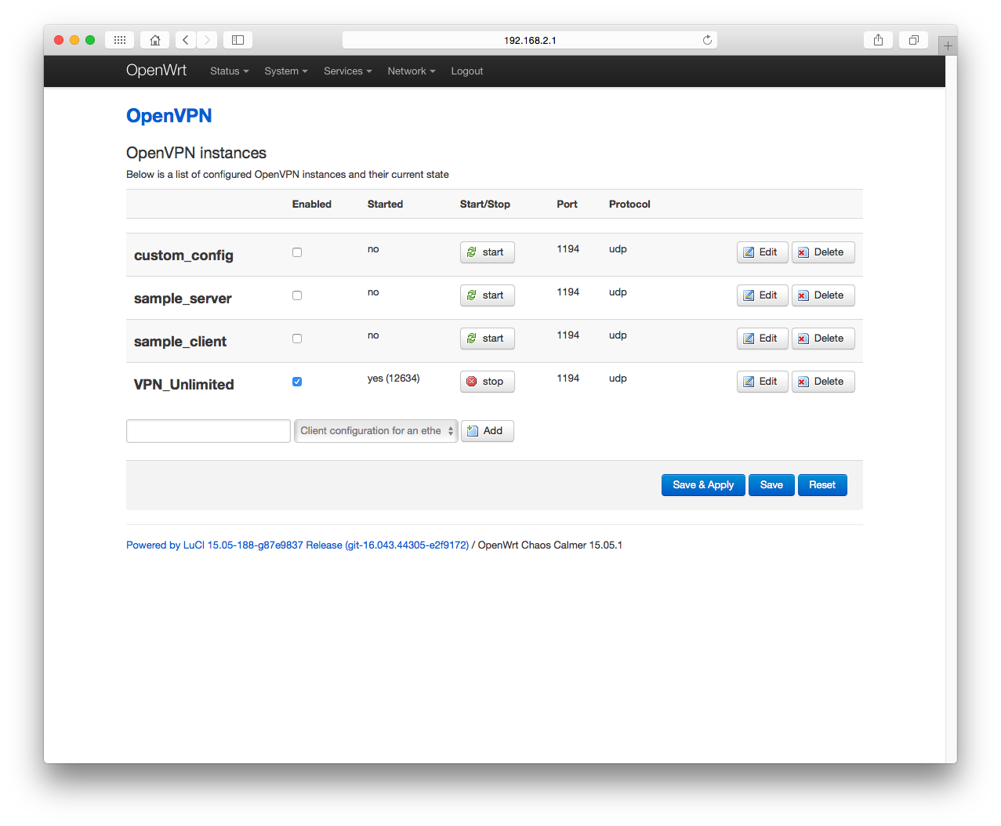Open the client configuration template dropdown
The image size is (1001, 826).
[x=376, y=431]
